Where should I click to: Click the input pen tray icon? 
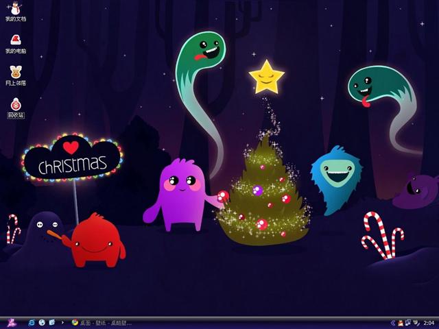coord(416,323)
